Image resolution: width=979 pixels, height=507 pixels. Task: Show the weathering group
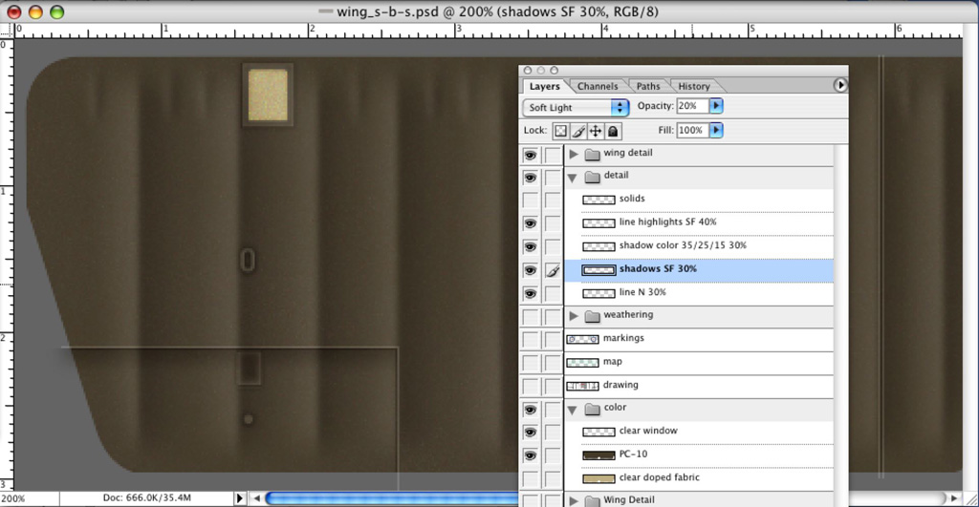pos(530,317)
